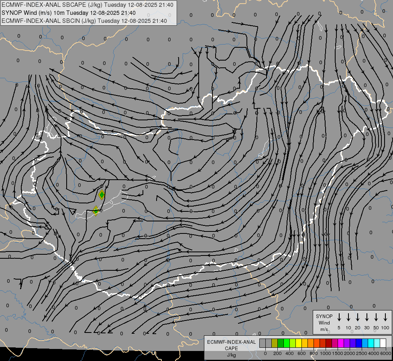The image size is (393, 361).
Task: Select the purple swatch left of the 2000 tick
Action: (347, 343)
